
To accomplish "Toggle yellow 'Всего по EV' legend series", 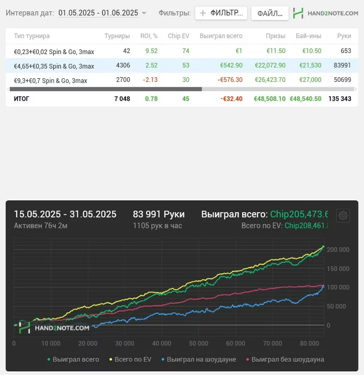I will [x=130, y=359].
